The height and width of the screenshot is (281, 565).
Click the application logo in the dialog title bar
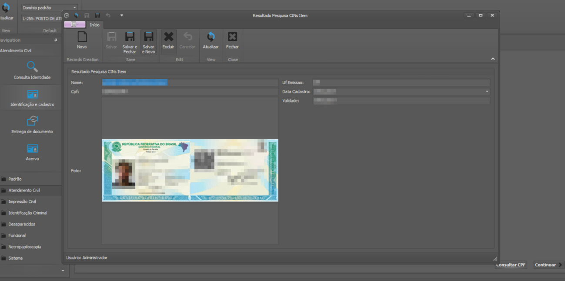click(67, 15)
